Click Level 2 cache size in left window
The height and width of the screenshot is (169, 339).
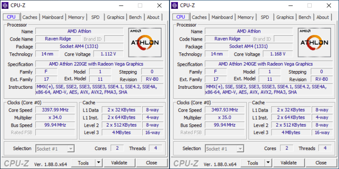tap(121, 125)
